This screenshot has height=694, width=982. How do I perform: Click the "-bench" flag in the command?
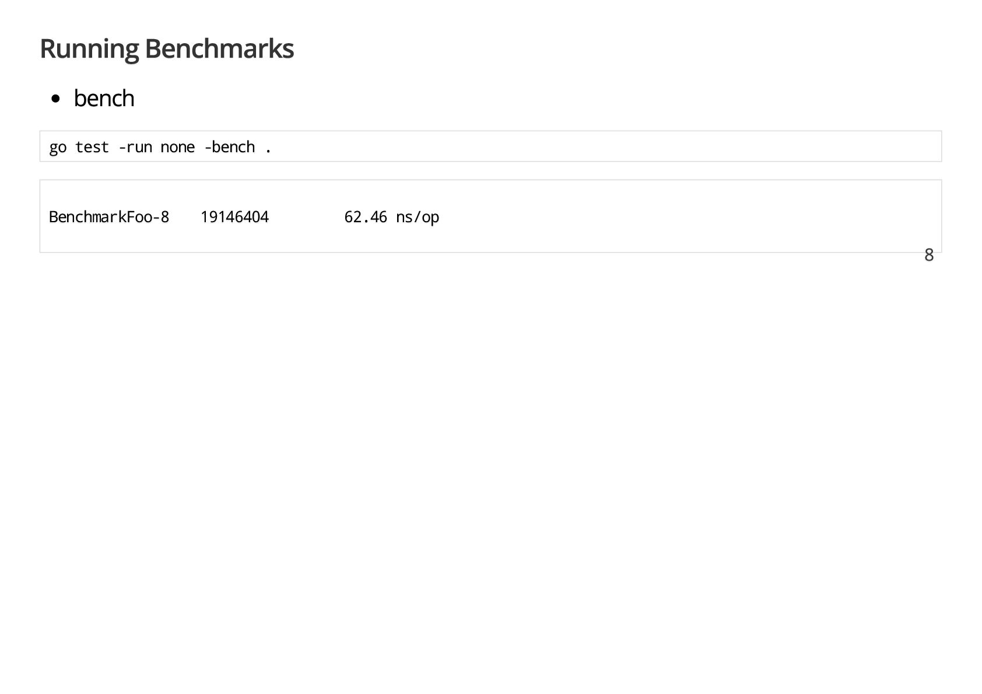click(229, 147)
